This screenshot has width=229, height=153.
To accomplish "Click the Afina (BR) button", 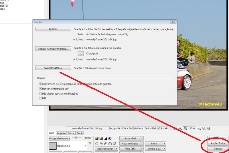I will [x=130, y=148].
